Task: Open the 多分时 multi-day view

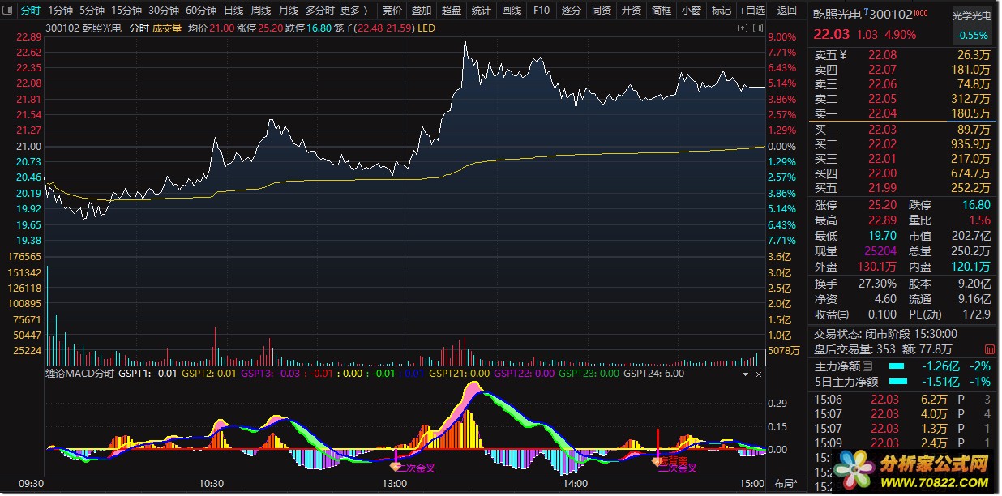Action: point(319,11)
